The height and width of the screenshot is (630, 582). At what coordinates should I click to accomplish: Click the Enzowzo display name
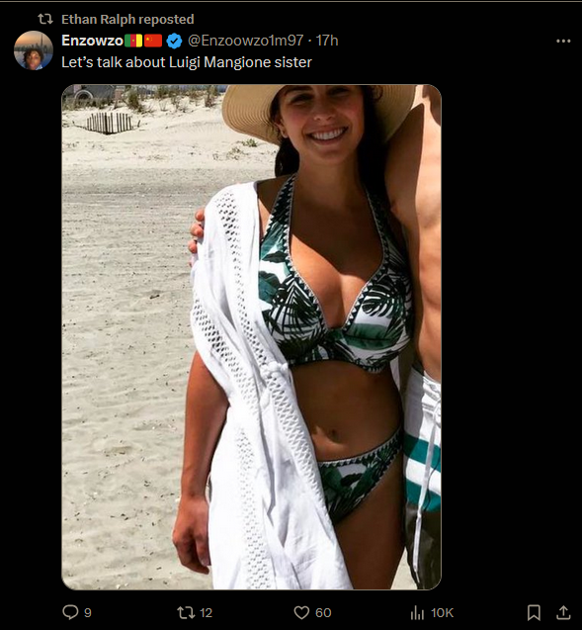coord(92,41)
